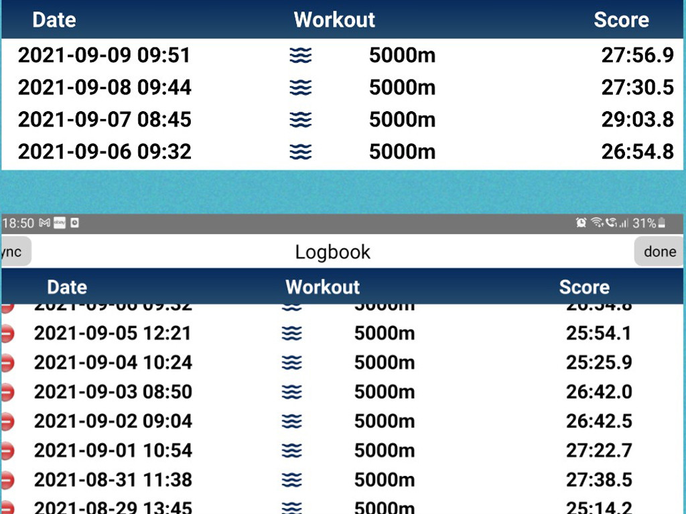Tap wave icon in the 27:56.9 row

click(301, 56)
